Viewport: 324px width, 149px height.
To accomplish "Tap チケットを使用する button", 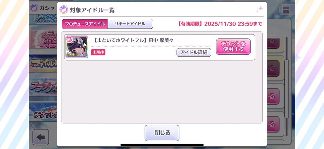I will click(x=233, y=47).
